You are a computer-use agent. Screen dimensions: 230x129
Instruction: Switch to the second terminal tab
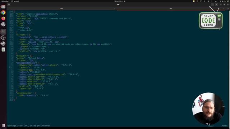point(171,9)
